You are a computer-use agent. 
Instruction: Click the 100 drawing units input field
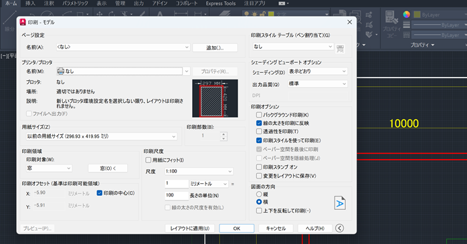point(177,195)
